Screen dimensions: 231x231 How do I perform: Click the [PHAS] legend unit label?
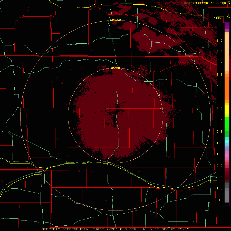point(217,18)
